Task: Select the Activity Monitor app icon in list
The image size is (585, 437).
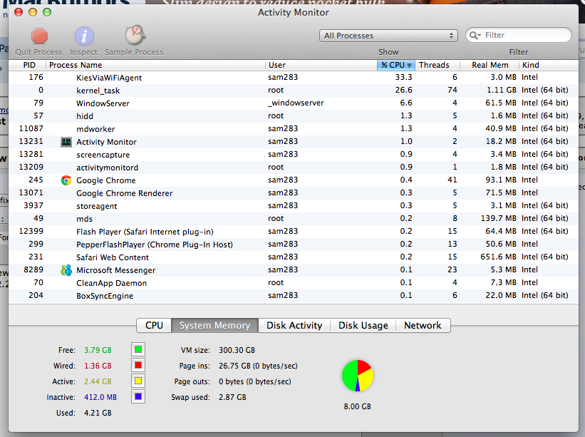Action: (66, 142)
